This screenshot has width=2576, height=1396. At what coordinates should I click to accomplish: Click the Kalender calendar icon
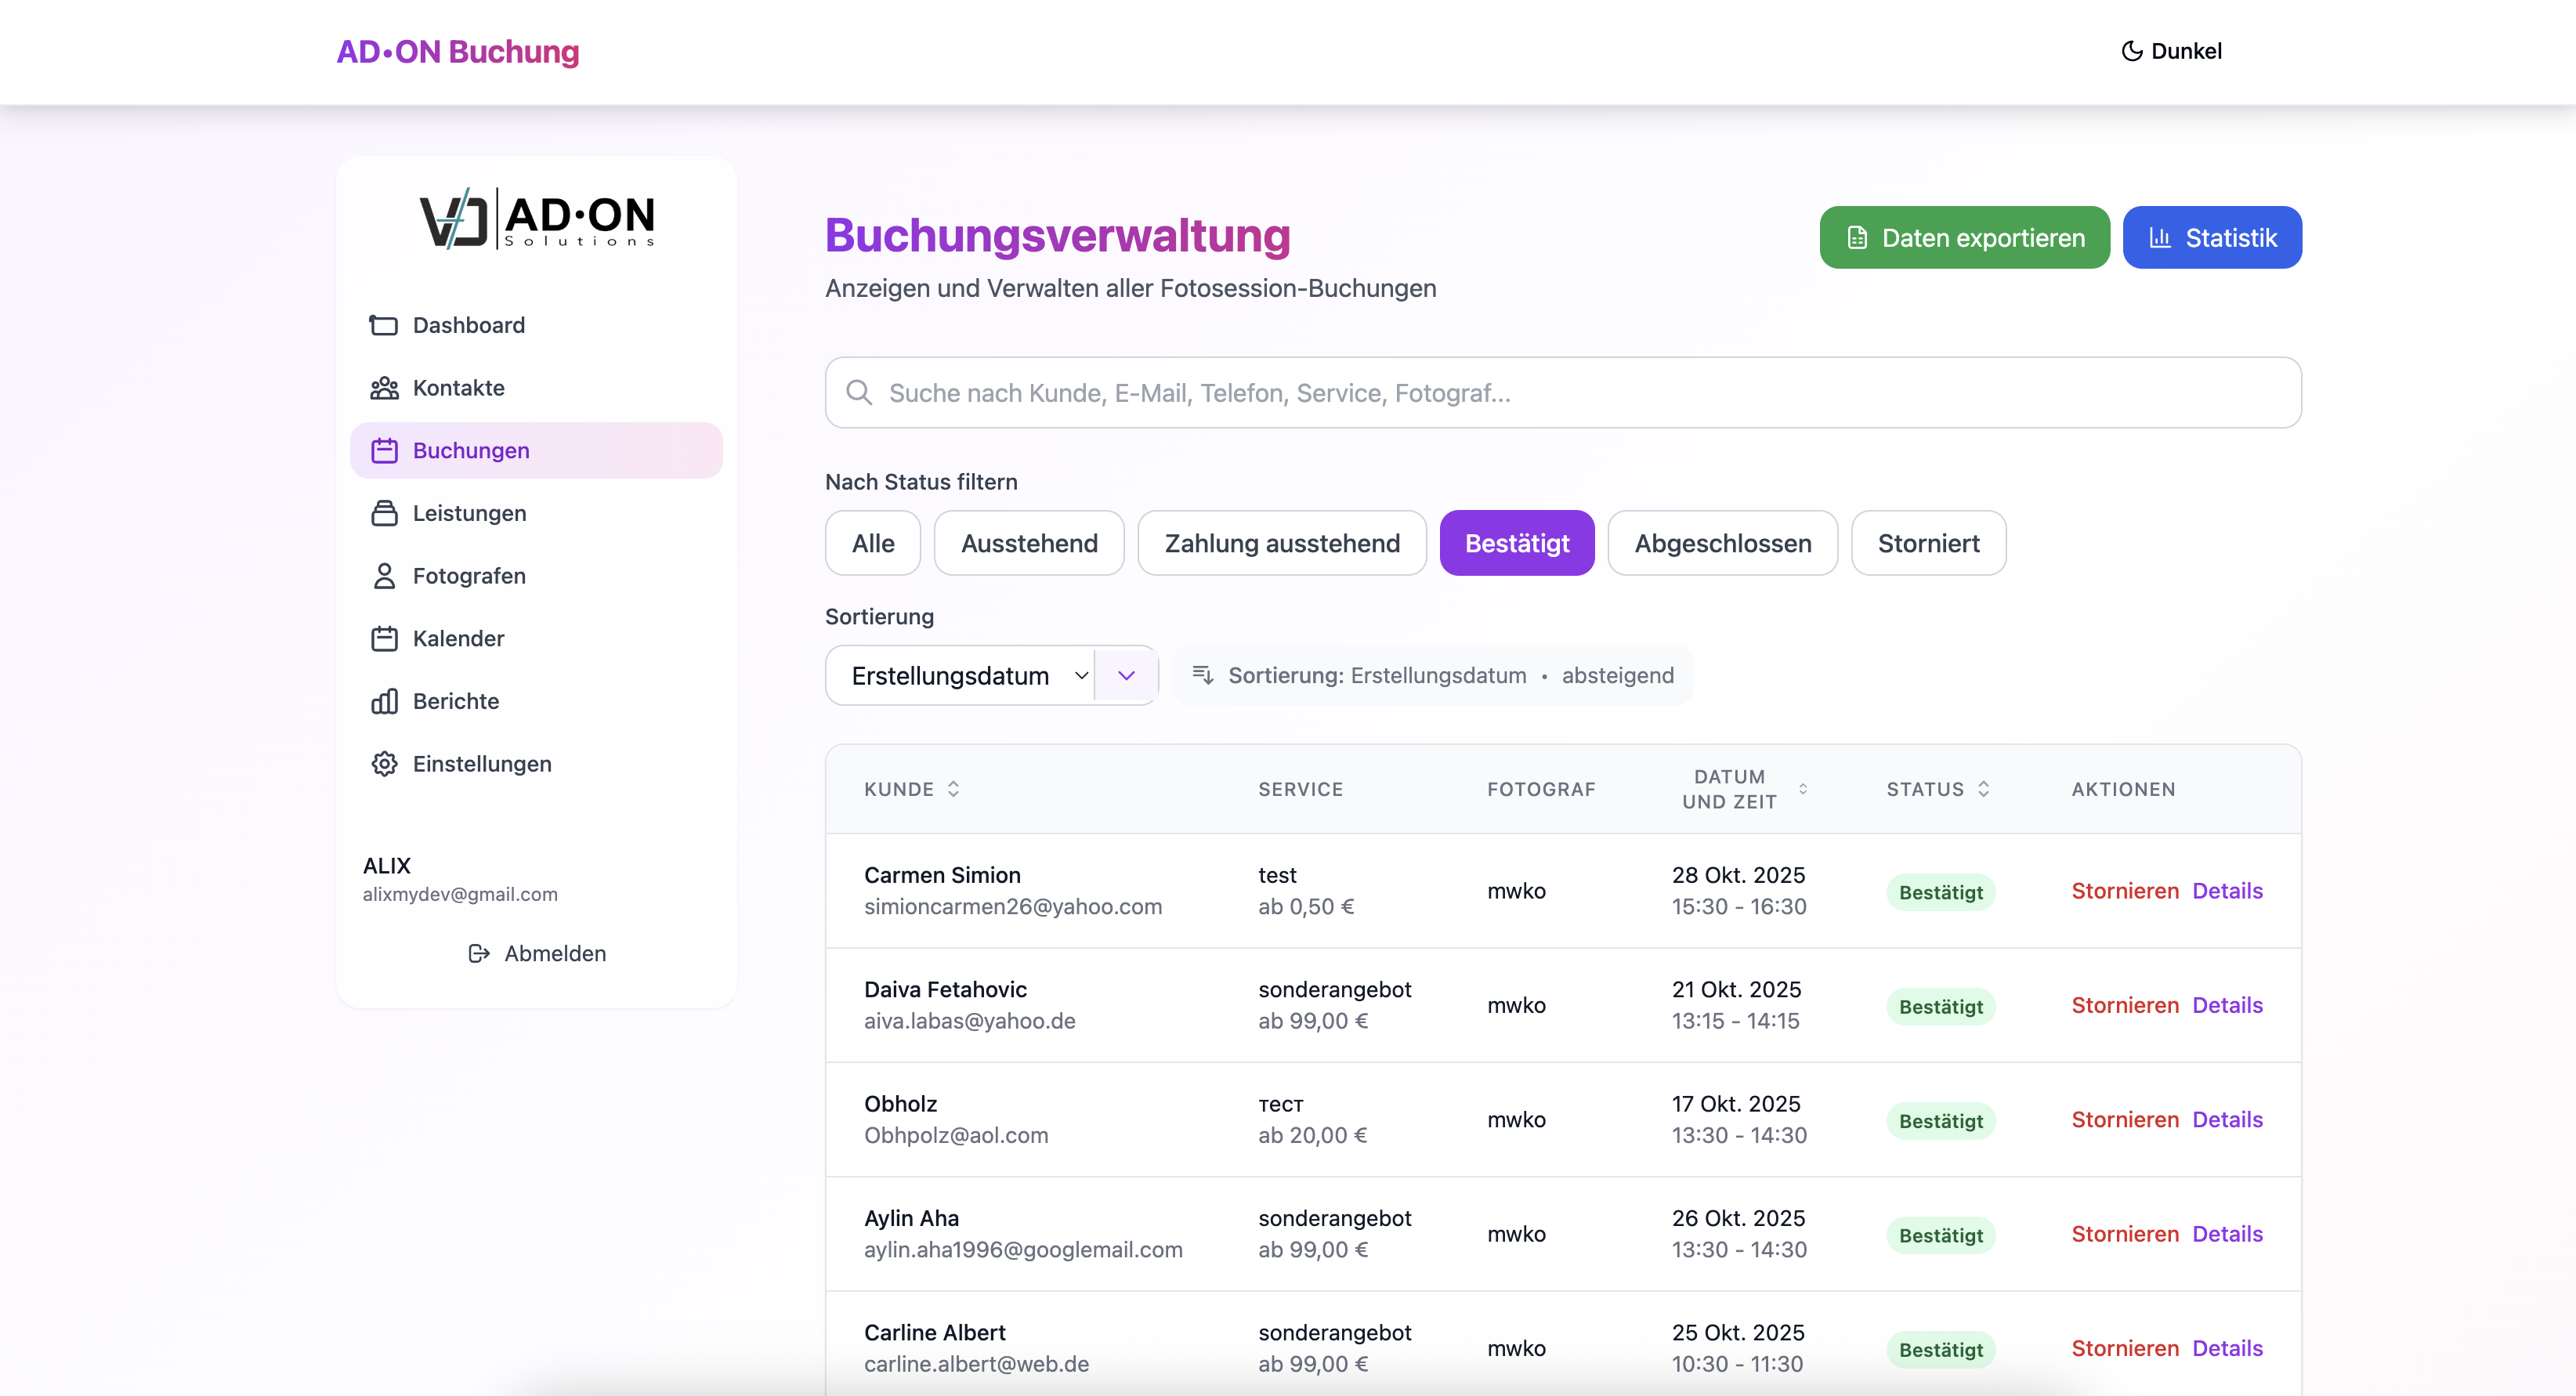pyautogui.click(x=384, y=638)
